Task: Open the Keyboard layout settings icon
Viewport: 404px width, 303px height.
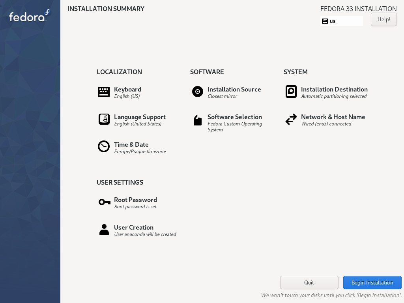Action: coord(104,92)
